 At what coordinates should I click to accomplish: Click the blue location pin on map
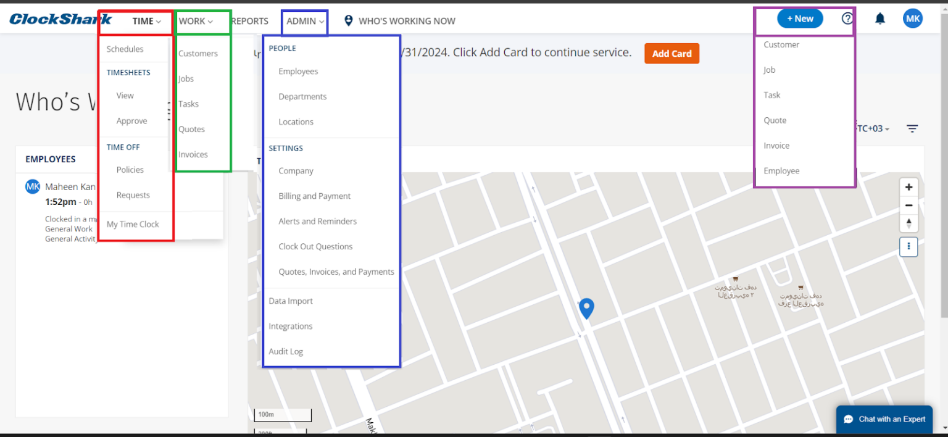pyautogui.click(x=586, y=307)
